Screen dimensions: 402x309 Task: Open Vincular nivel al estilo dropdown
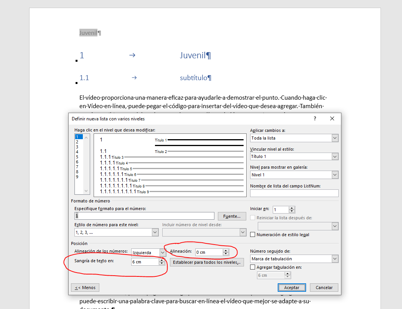335,156
